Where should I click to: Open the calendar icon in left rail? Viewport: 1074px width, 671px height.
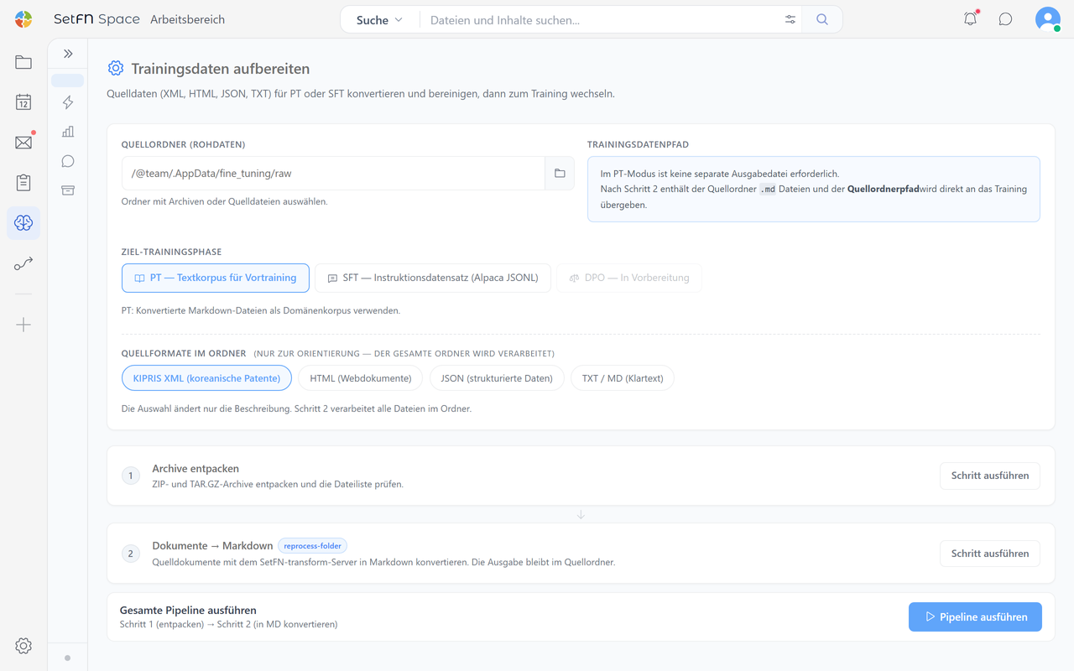click(x=23, y=102)
